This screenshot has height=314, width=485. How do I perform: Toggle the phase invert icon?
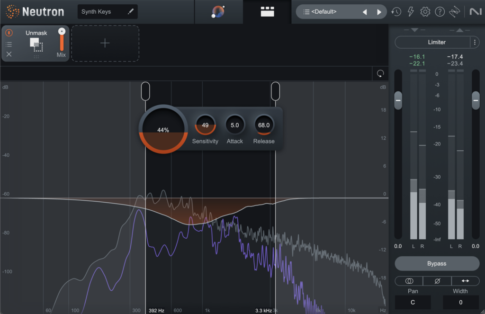coord(437,281)
